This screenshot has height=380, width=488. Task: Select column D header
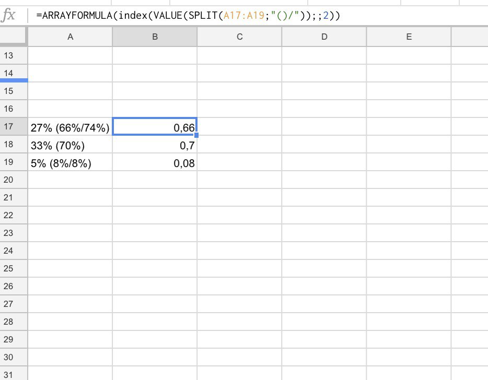click(324, 37)
